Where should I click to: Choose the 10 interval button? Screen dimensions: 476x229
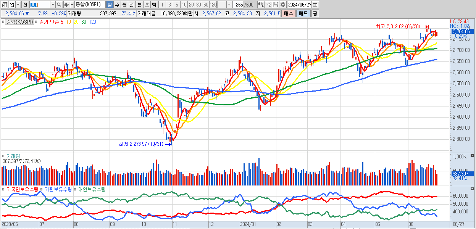(x=184, y=5)
